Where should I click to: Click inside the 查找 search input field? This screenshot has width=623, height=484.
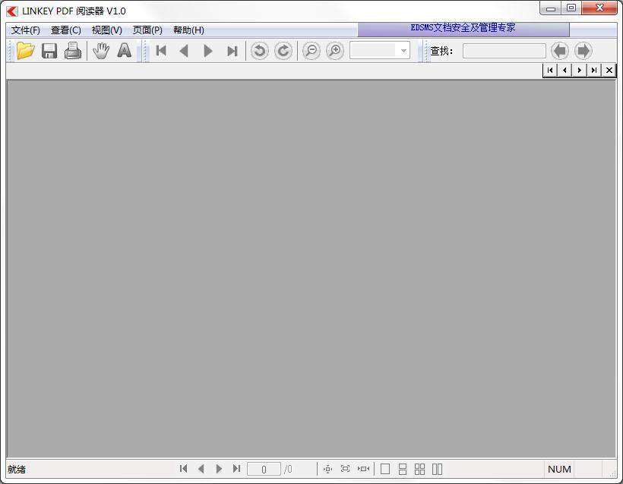coord(505,51)
